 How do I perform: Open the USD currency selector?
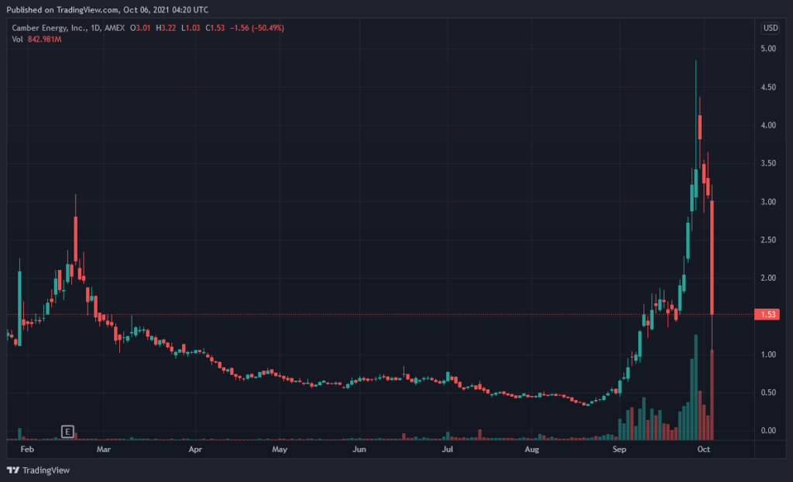coord(771,28)
